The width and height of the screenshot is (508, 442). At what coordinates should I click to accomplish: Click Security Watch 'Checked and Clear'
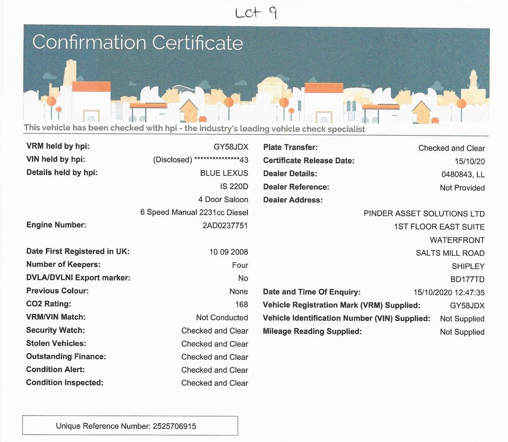(215, 331)
